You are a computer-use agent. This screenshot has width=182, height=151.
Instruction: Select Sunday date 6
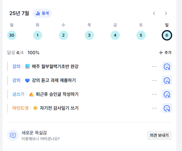[x=167, y=35]
